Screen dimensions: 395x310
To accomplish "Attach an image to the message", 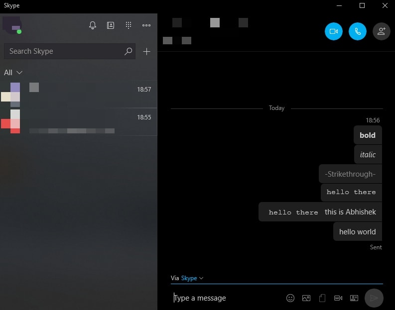I will tap(306, 298).
